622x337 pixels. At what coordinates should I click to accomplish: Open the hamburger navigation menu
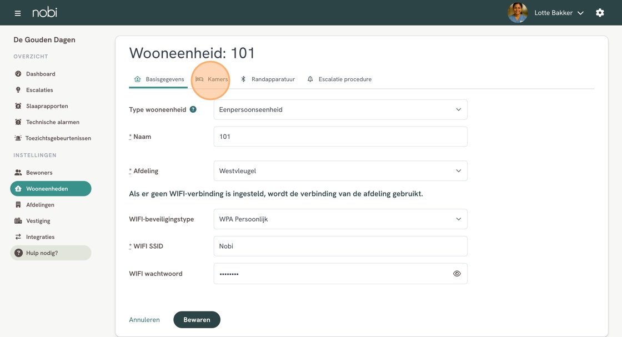(x=18, y=13)
